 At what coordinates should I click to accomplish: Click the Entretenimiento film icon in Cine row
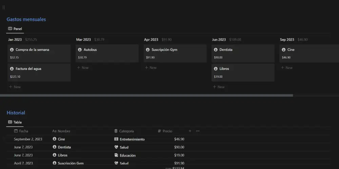pos(116,139)
